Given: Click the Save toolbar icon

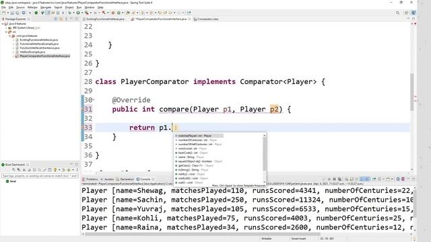Looking at the screenshot, I should click(12, 13).
